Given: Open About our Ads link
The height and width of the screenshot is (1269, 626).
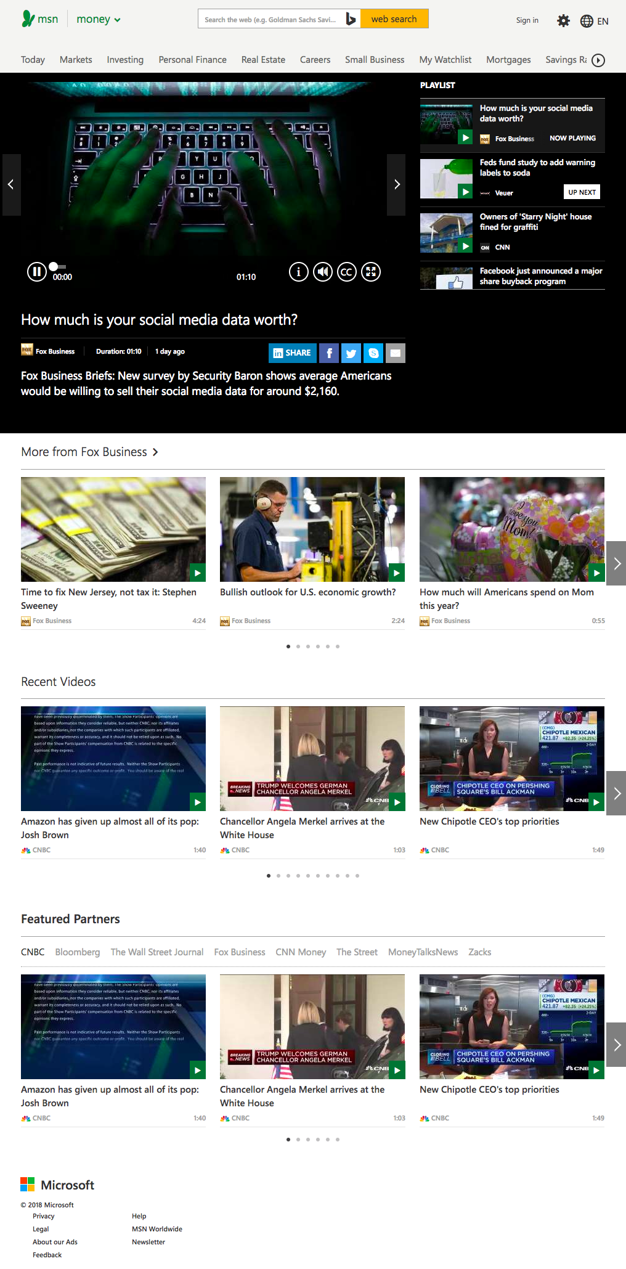Looking at the screenshot, I should tap(55, 1242).
